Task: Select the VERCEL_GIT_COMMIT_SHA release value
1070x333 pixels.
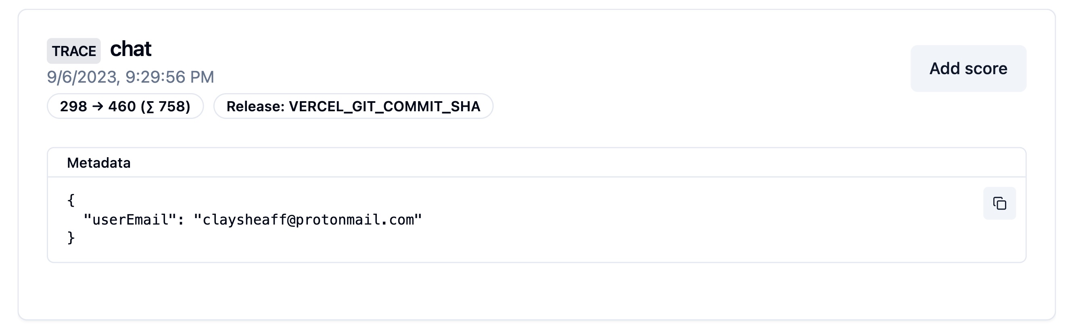Action: [384, 106]
